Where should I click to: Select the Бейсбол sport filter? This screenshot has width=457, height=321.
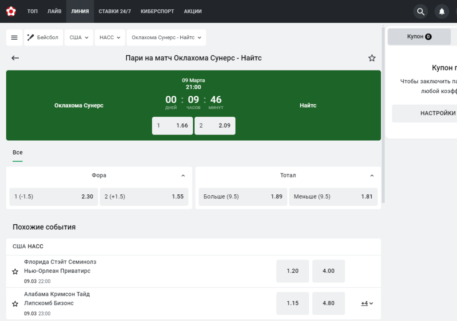coord(43,37)
